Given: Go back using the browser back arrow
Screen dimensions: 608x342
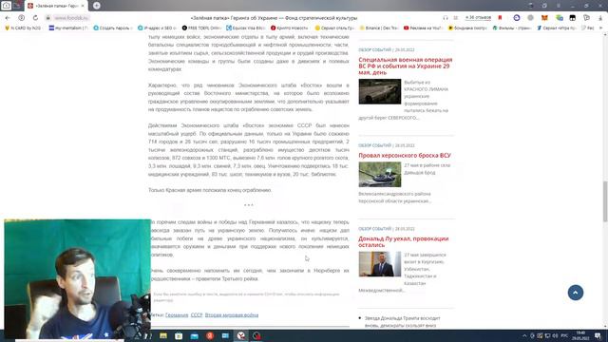Looking at the screenshot, I should tap(8, 18).
